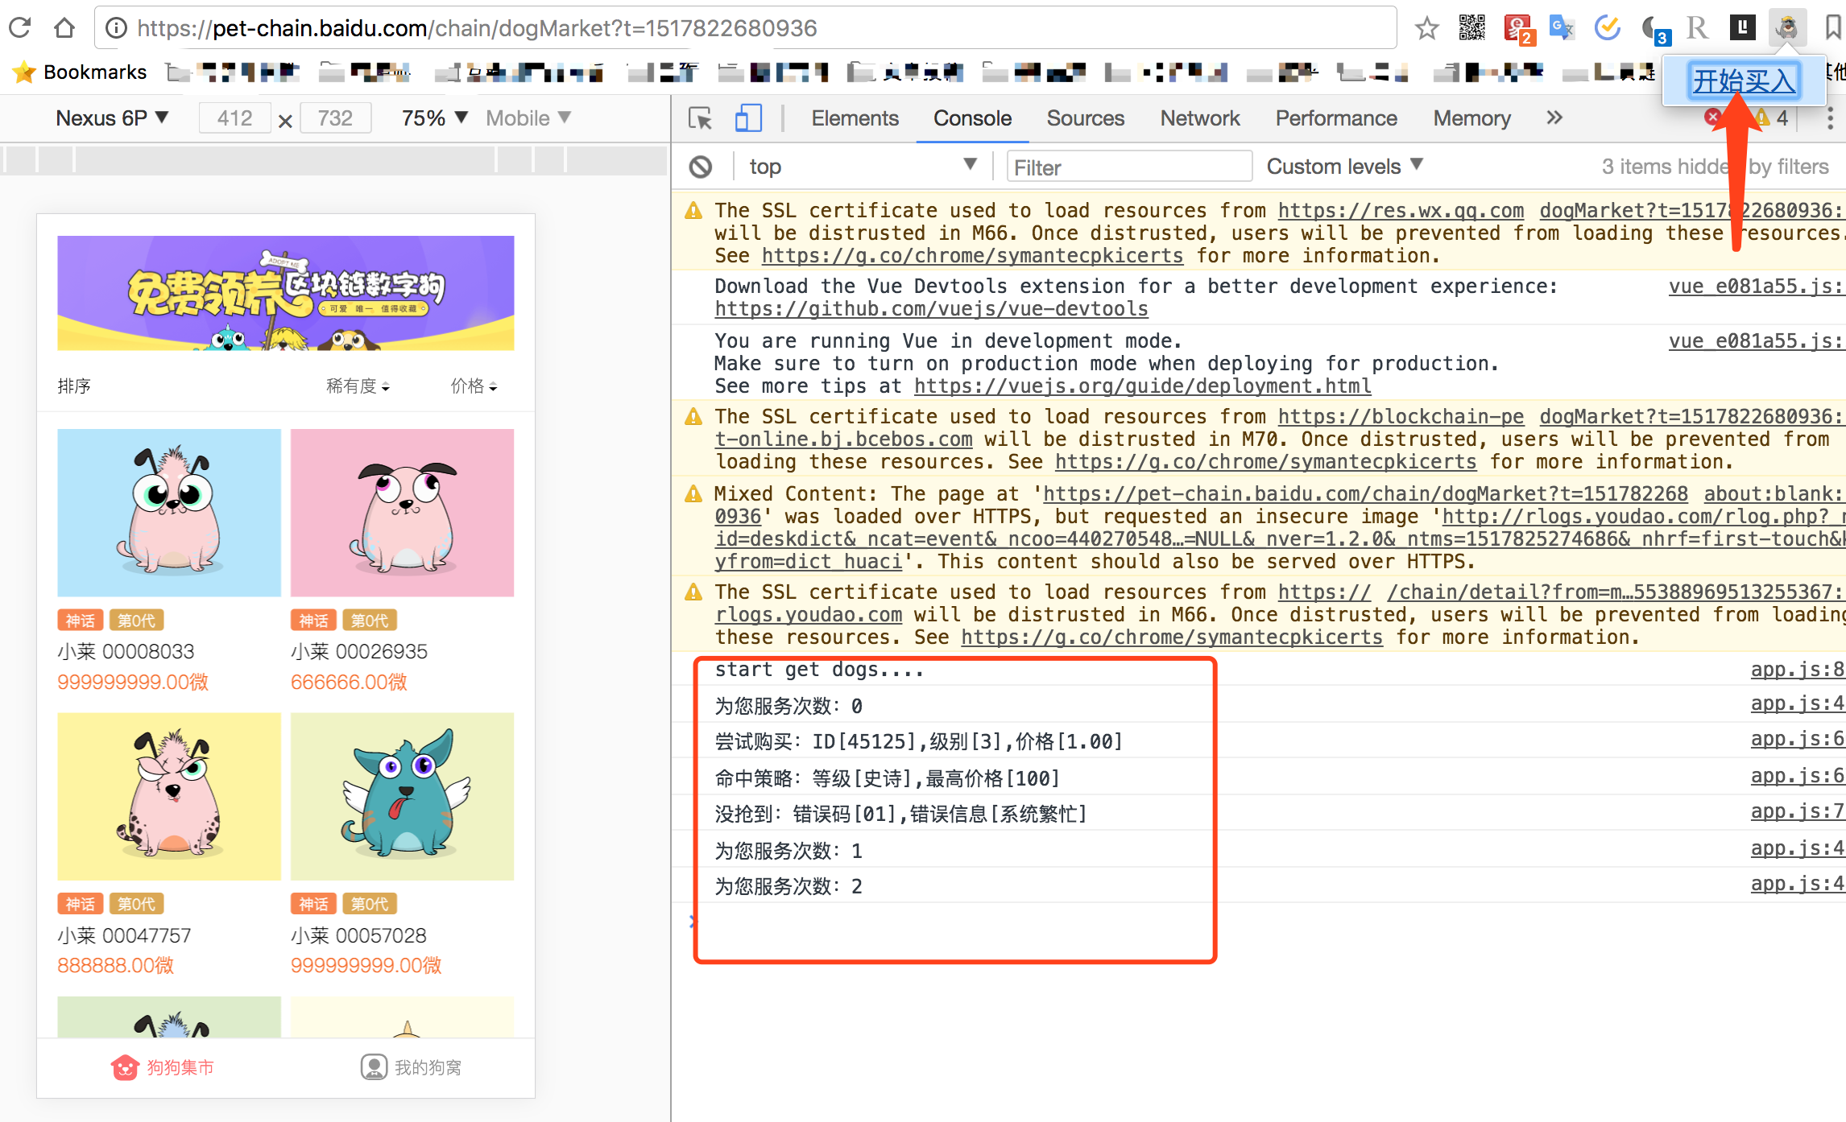Bookmark page with the star icon
The height and width of the screenshot is (1122, 1846).
click(x=1426, y=28)
